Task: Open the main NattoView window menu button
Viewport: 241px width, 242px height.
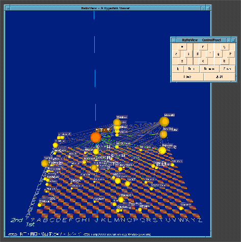Action: (8, 8)
